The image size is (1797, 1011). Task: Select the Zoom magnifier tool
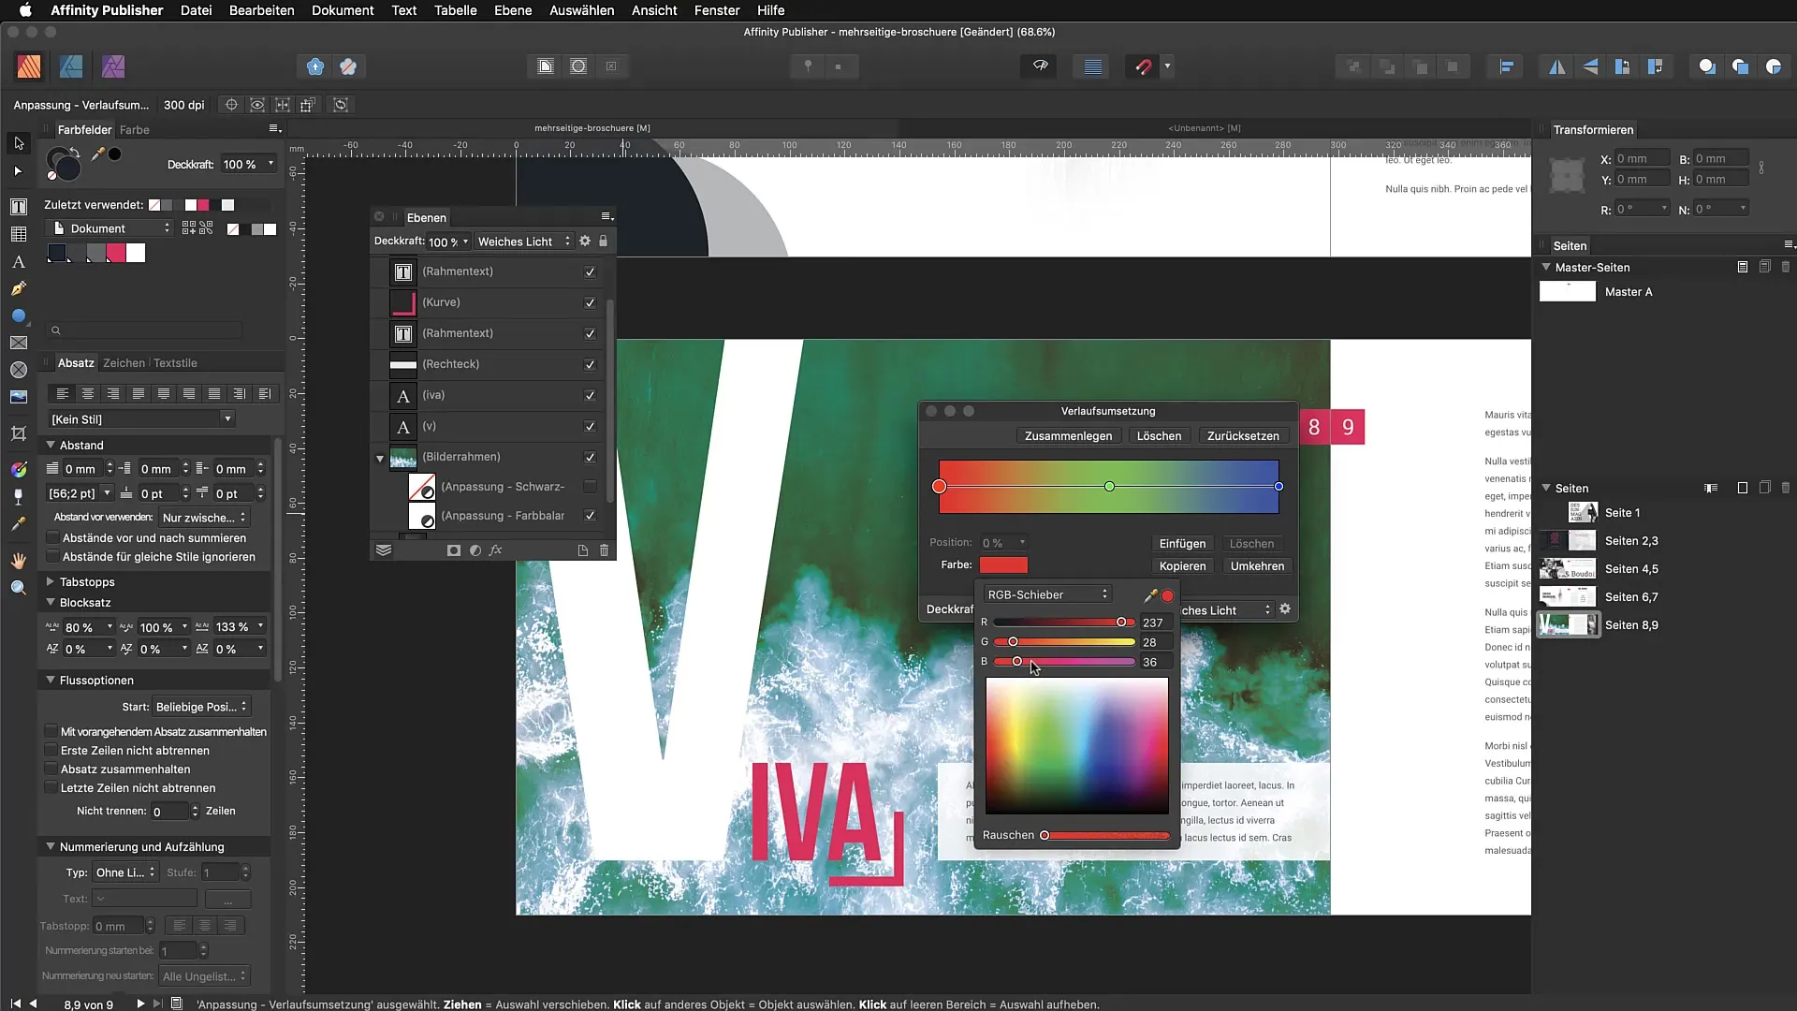(x=18, y=588)
